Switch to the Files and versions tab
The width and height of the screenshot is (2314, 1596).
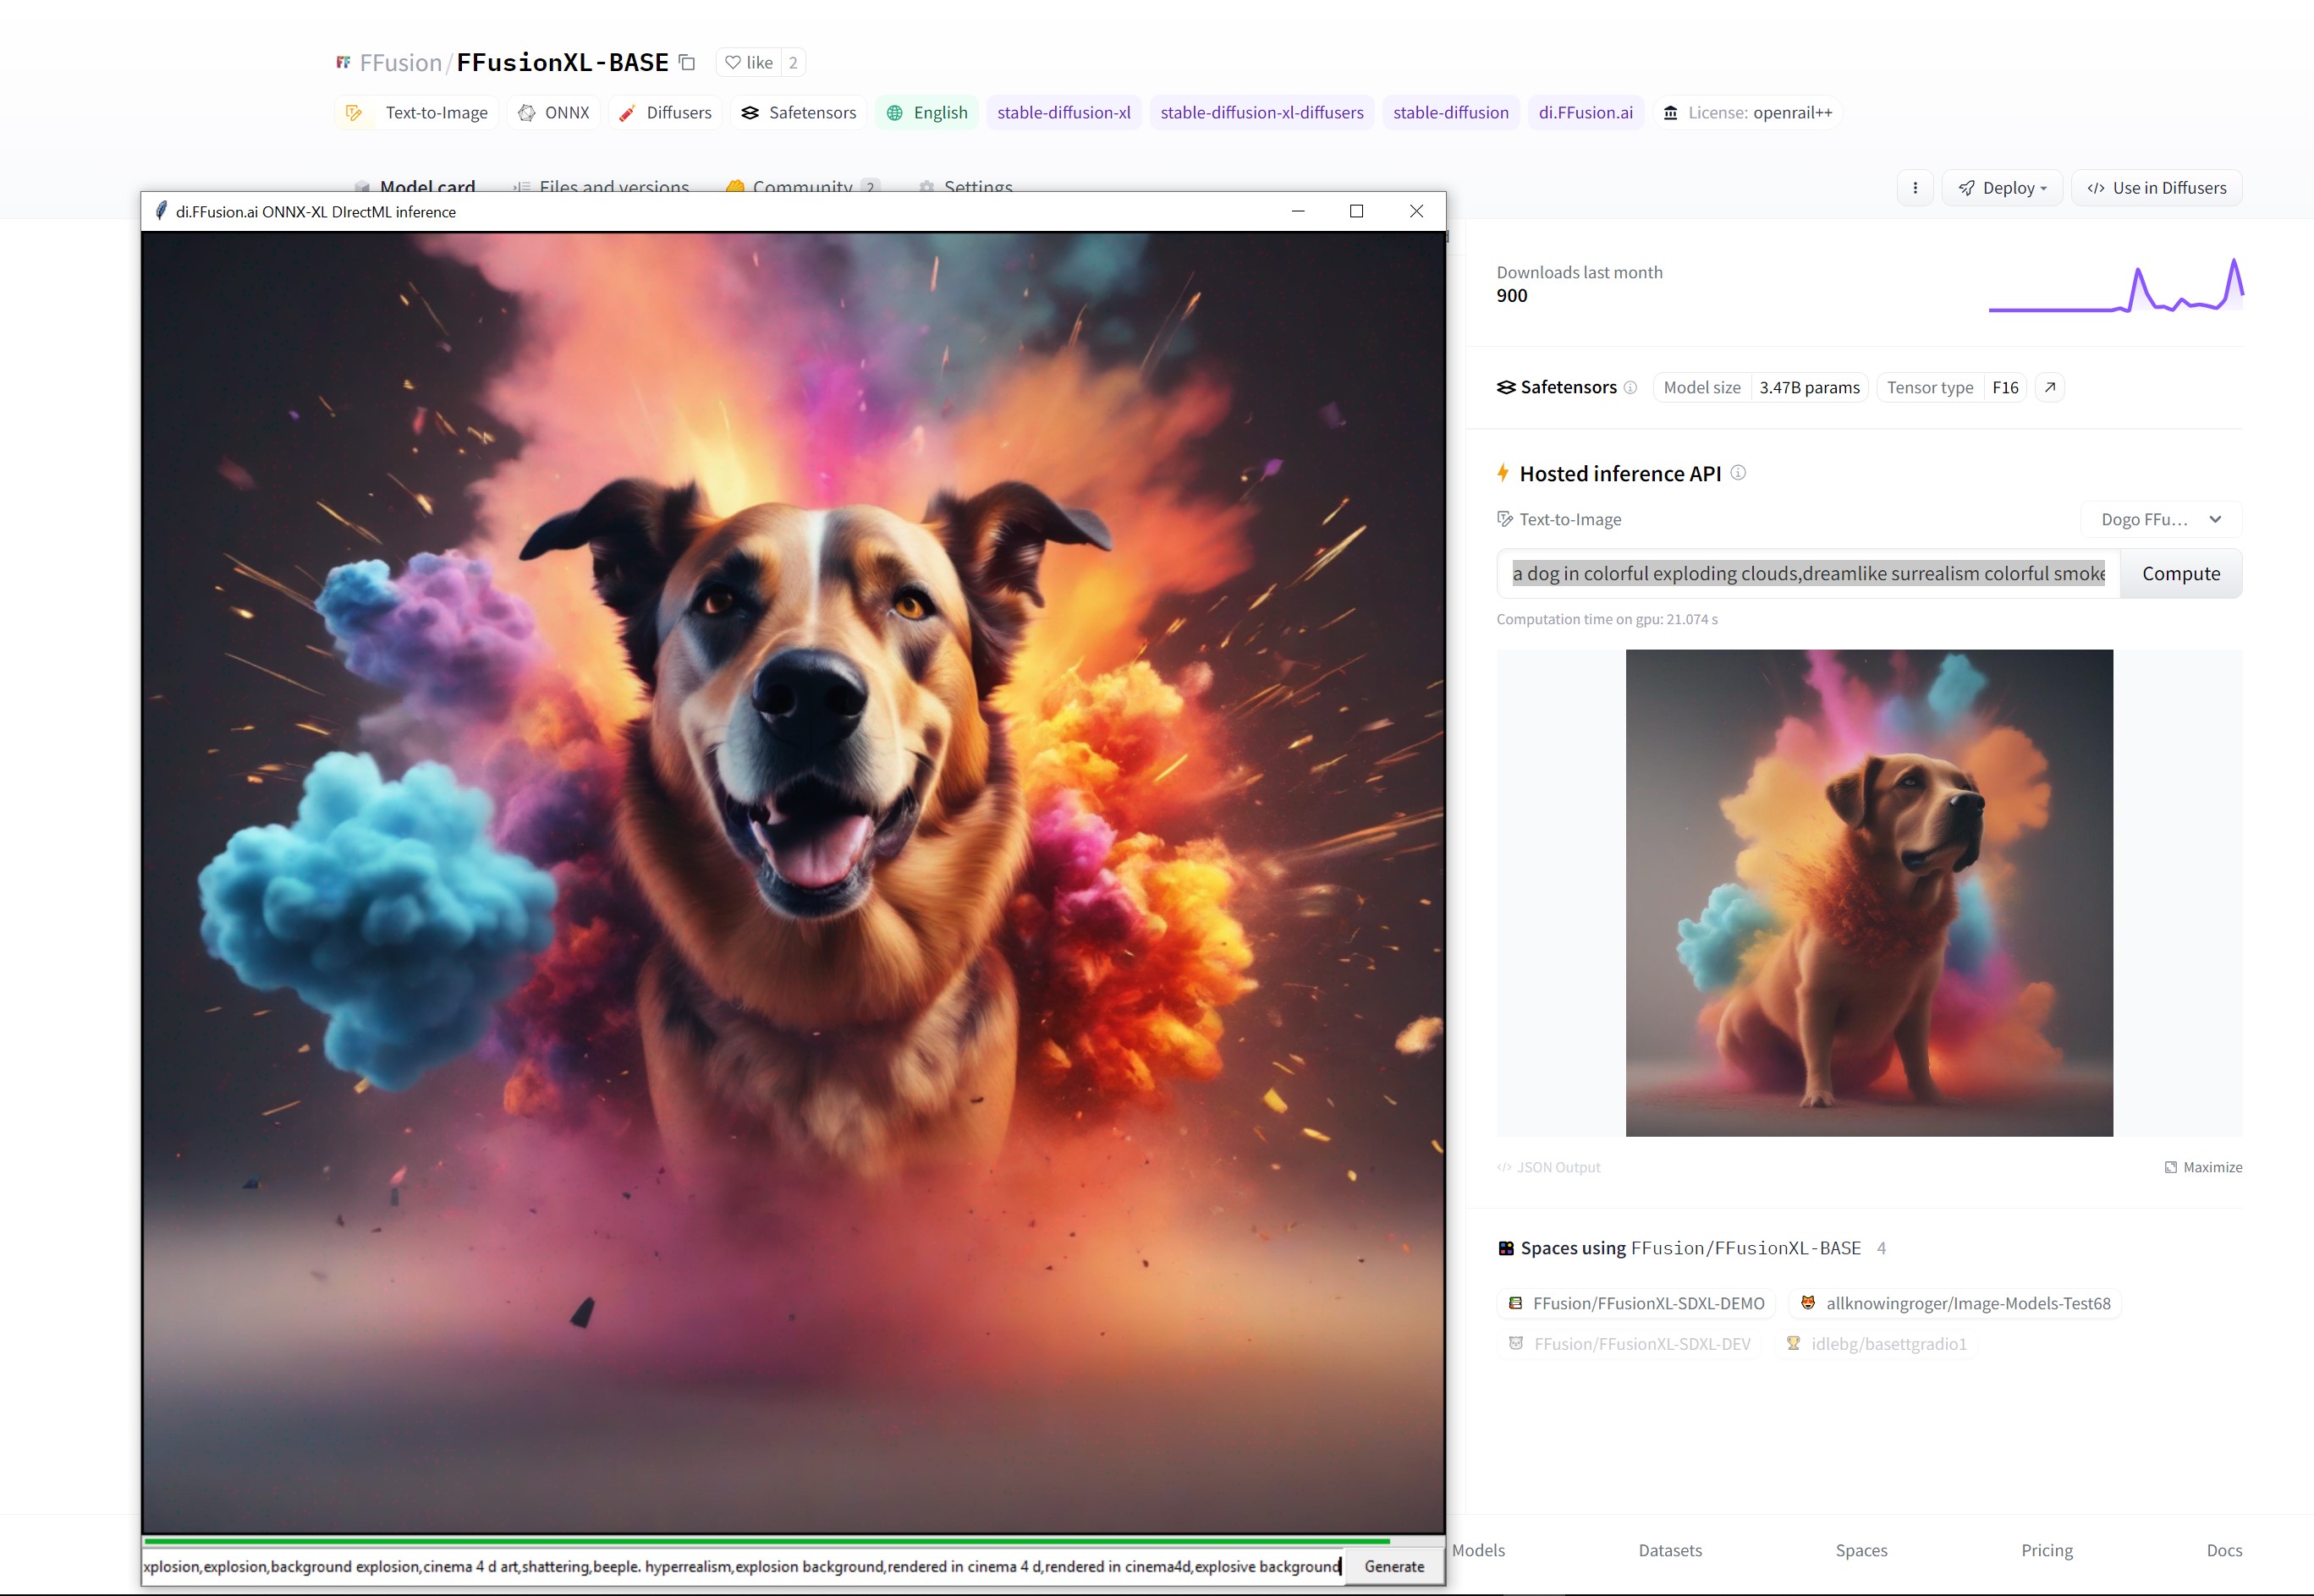(613, 184)
